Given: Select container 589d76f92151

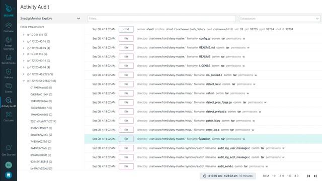Looking at the screenshot, I should pyautogui.click(x=41, y=135).
